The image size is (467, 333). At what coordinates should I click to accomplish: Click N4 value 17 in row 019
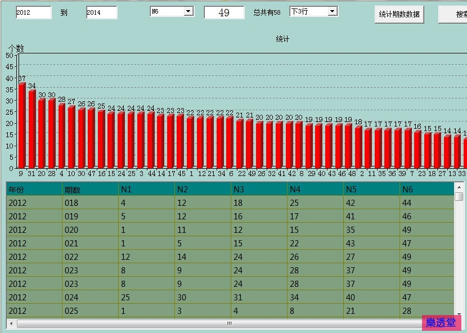click(x=316, y=216)
